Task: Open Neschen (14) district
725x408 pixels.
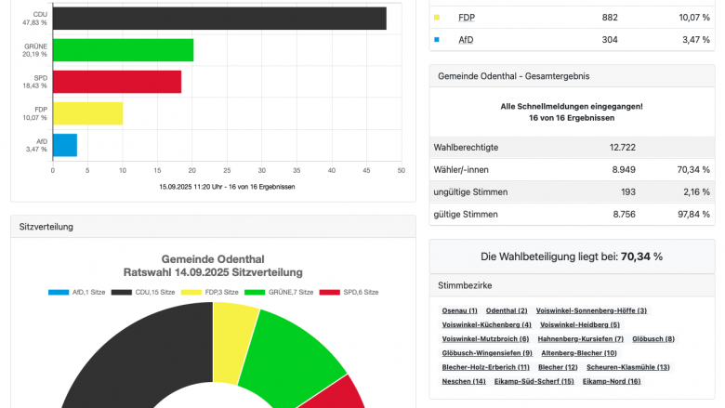Action: tap(464, 381)
